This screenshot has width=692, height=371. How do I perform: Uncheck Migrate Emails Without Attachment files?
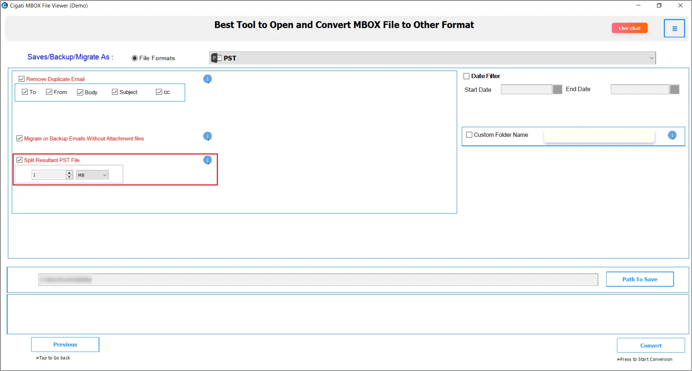(x=19, y=138)
